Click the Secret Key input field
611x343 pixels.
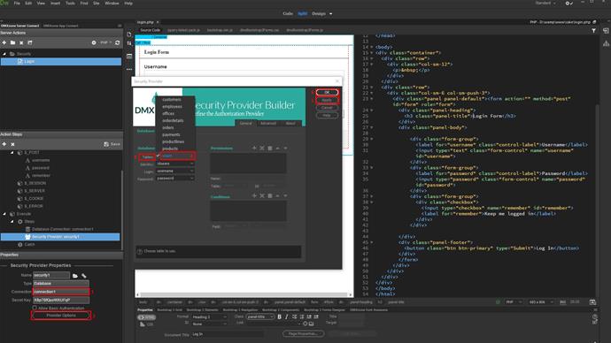tap(61, 301)
